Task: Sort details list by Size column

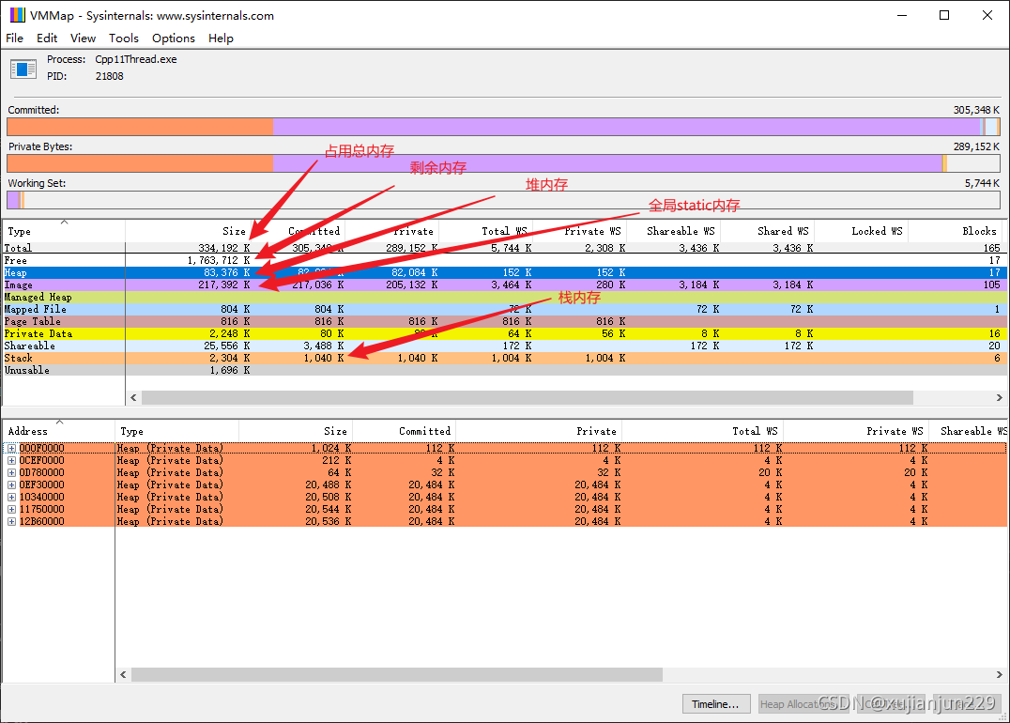Action: click(296, 431)
